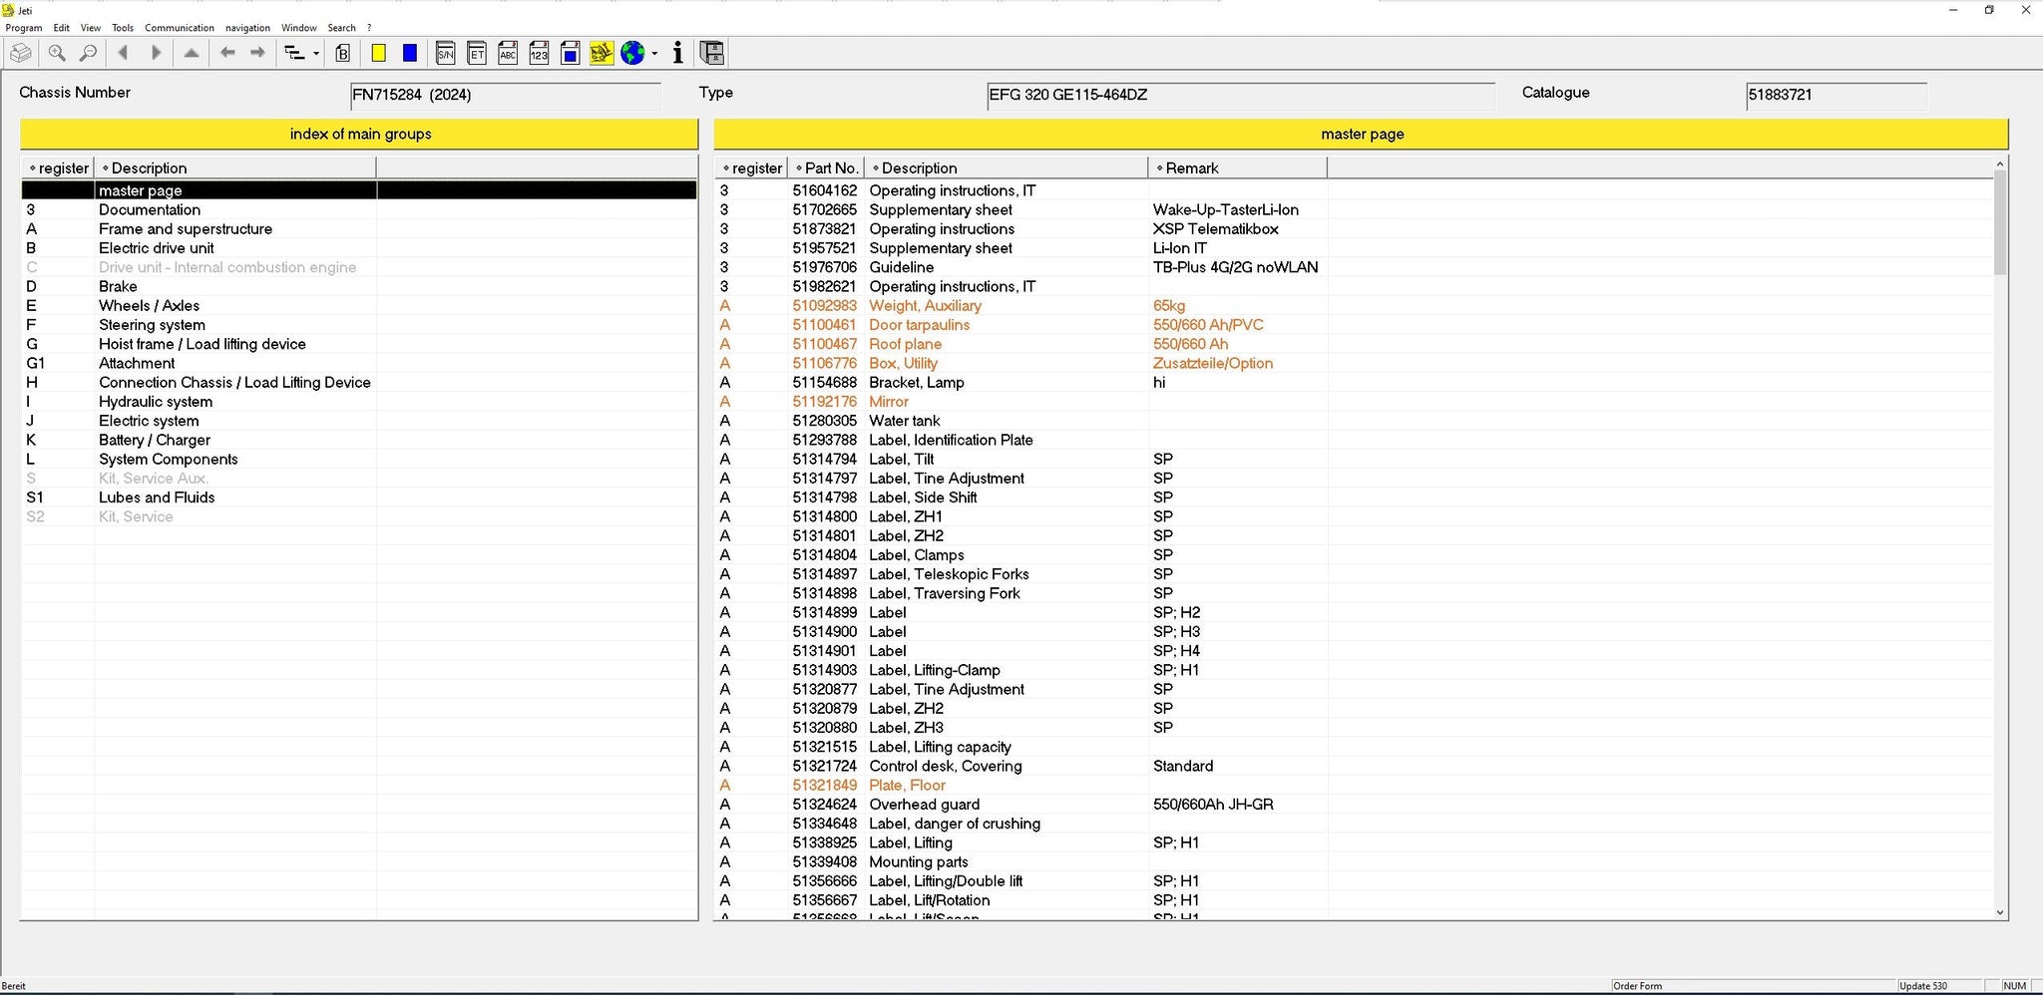The height and width of the screenshot is (995, 2043).
Task: Click the 123 number search icon
Action: [539, 54]
